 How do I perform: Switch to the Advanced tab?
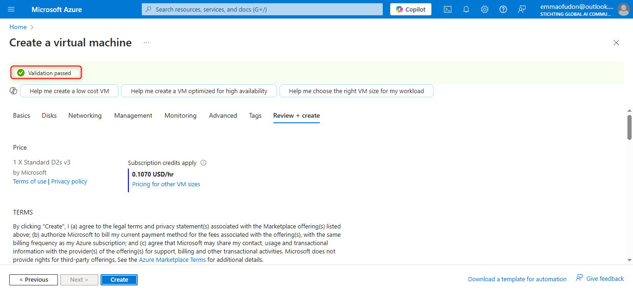[223, 116]
